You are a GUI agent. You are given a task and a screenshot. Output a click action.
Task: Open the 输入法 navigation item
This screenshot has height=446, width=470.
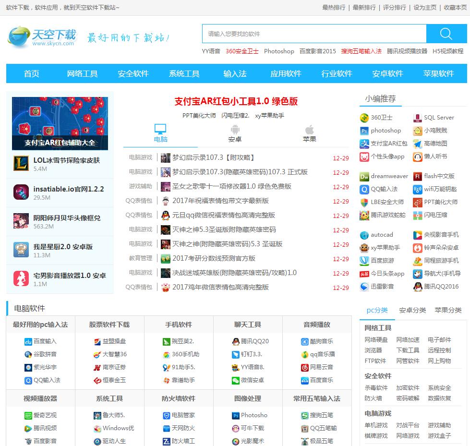pyautogui.click(x=235, y=73)
